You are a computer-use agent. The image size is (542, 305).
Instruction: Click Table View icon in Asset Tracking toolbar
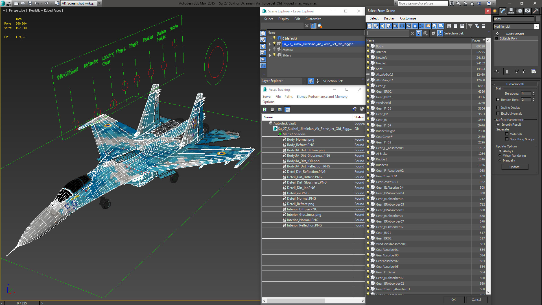pyautogui.click(x=288, y=110)
